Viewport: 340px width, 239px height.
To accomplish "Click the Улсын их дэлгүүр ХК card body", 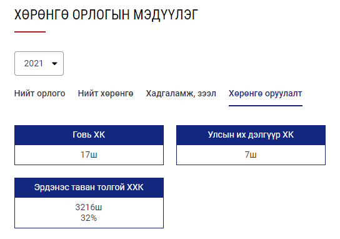I will [x=251, y=155].
